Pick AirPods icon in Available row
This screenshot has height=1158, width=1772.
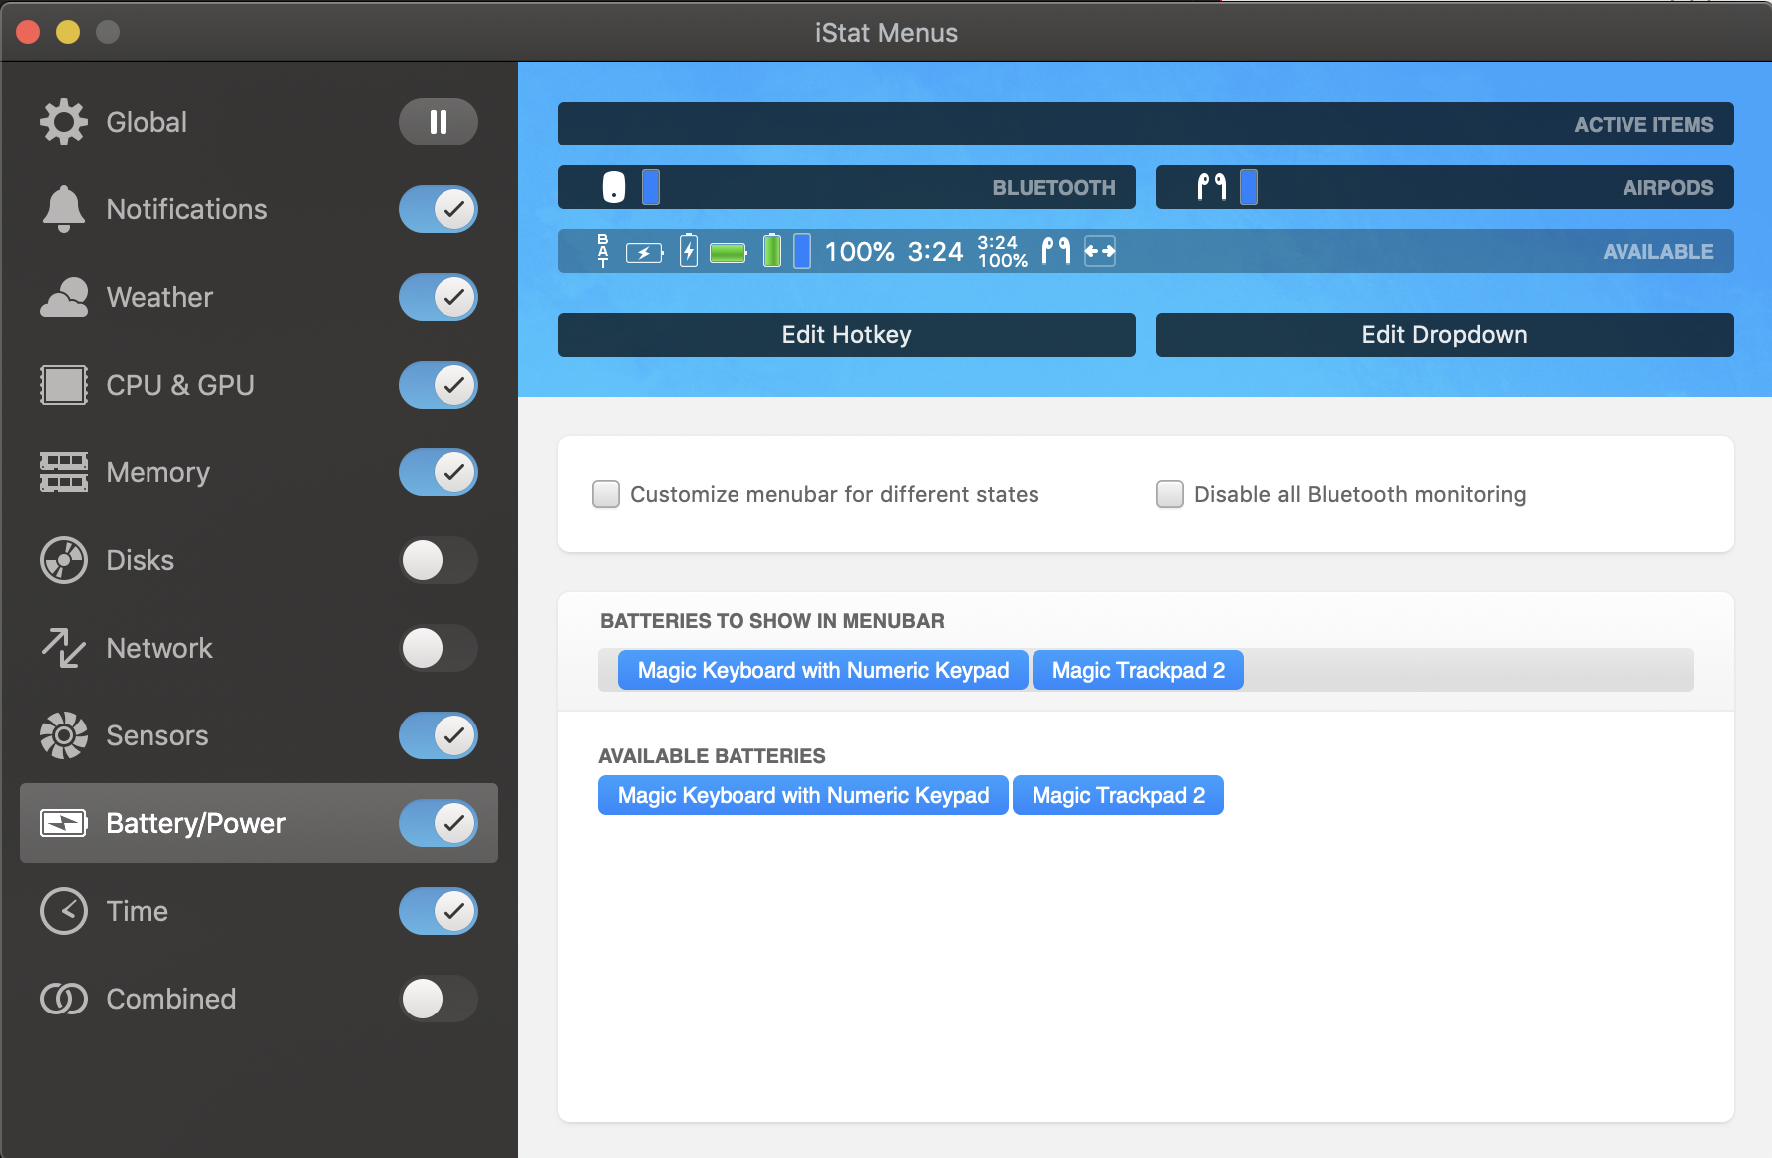(x=1056, y=251)
